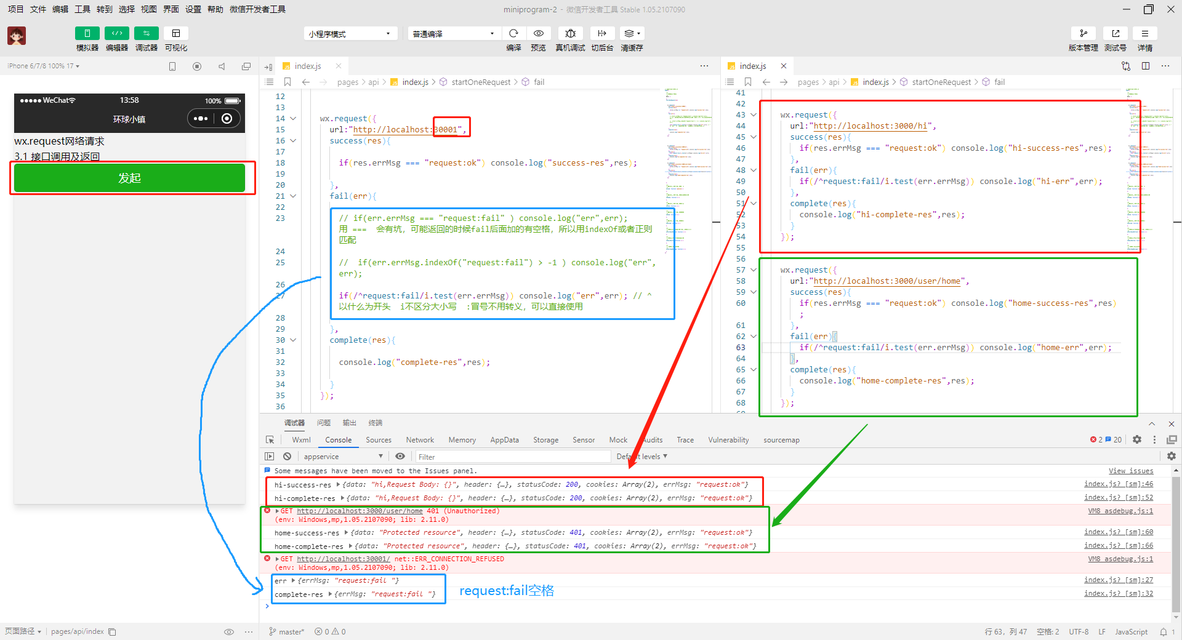Screen dimensions: 1182x640
Task: Toggle the simulator mute sound icon
Action: point(222,66)
